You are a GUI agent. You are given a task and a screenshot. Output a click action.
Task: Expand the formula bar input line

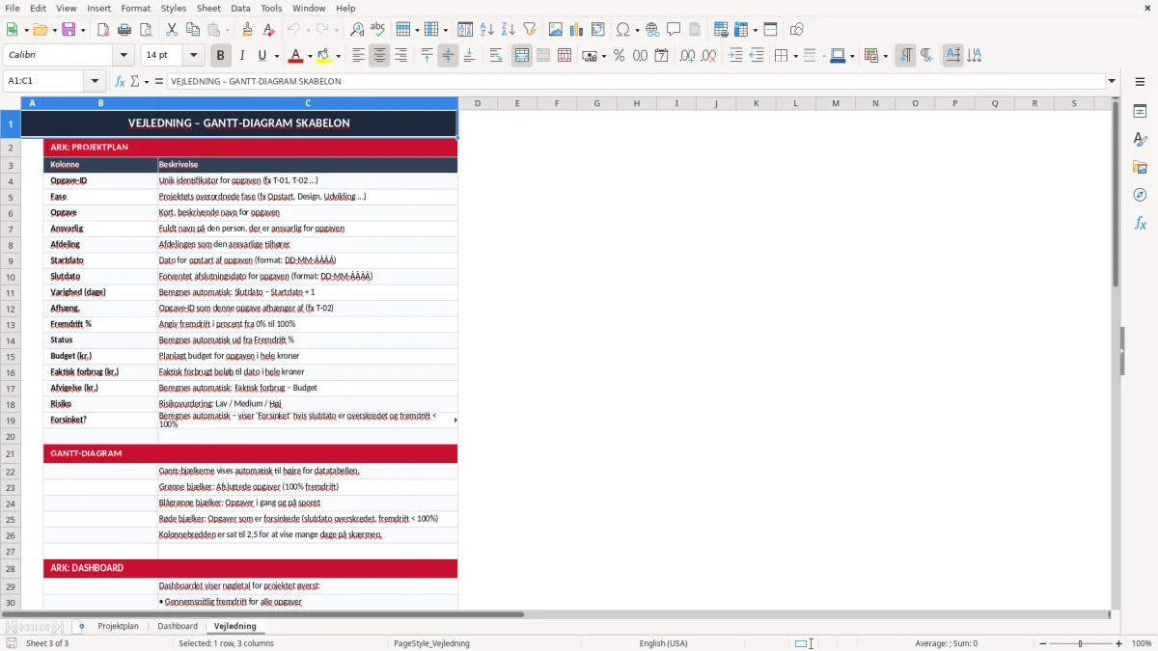pyautogui.click(x=1112, y=81)
